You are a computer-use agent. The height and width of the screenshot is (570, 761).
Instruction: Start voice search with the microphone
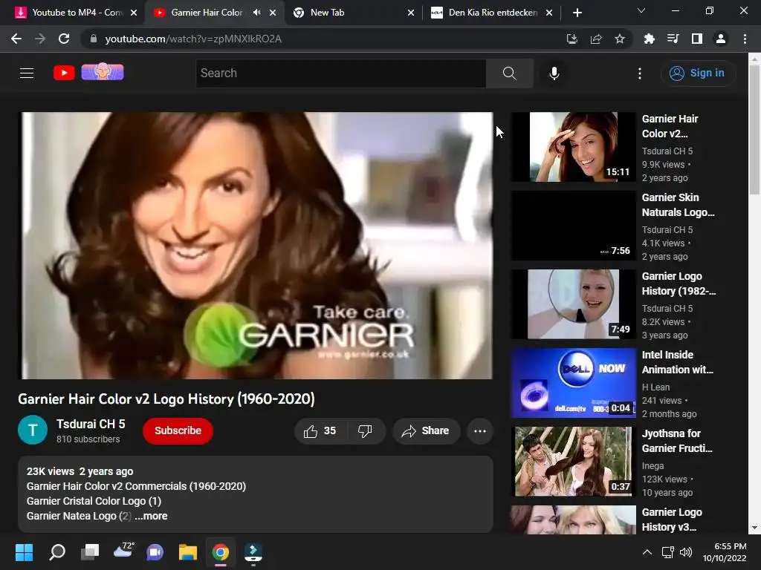point(554,73)
